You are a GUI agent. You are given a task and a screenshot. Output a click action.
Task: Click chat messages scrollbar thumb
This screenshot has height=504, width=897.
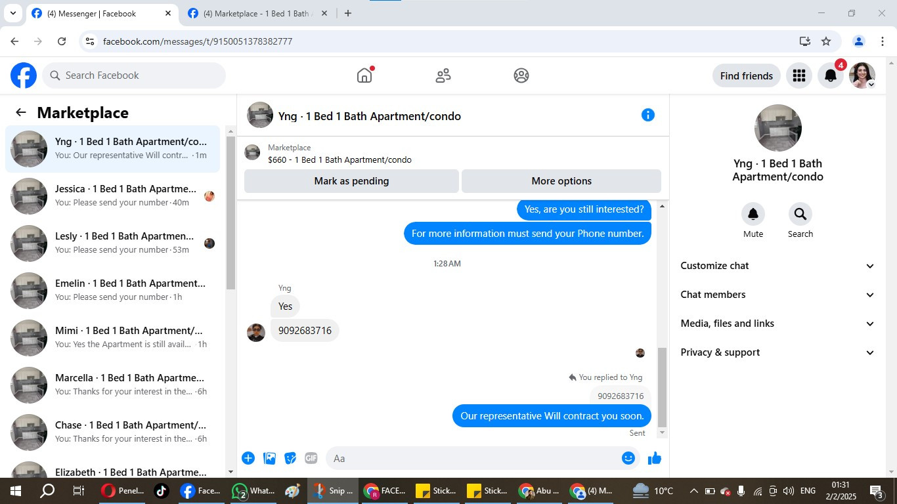point(662,387)
